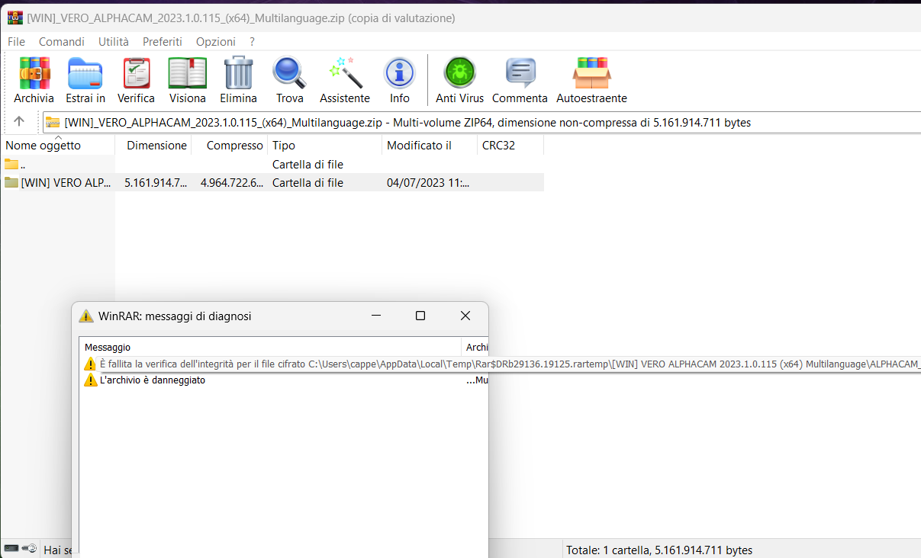Click the key icon in the status bar

tap(29, 548)
